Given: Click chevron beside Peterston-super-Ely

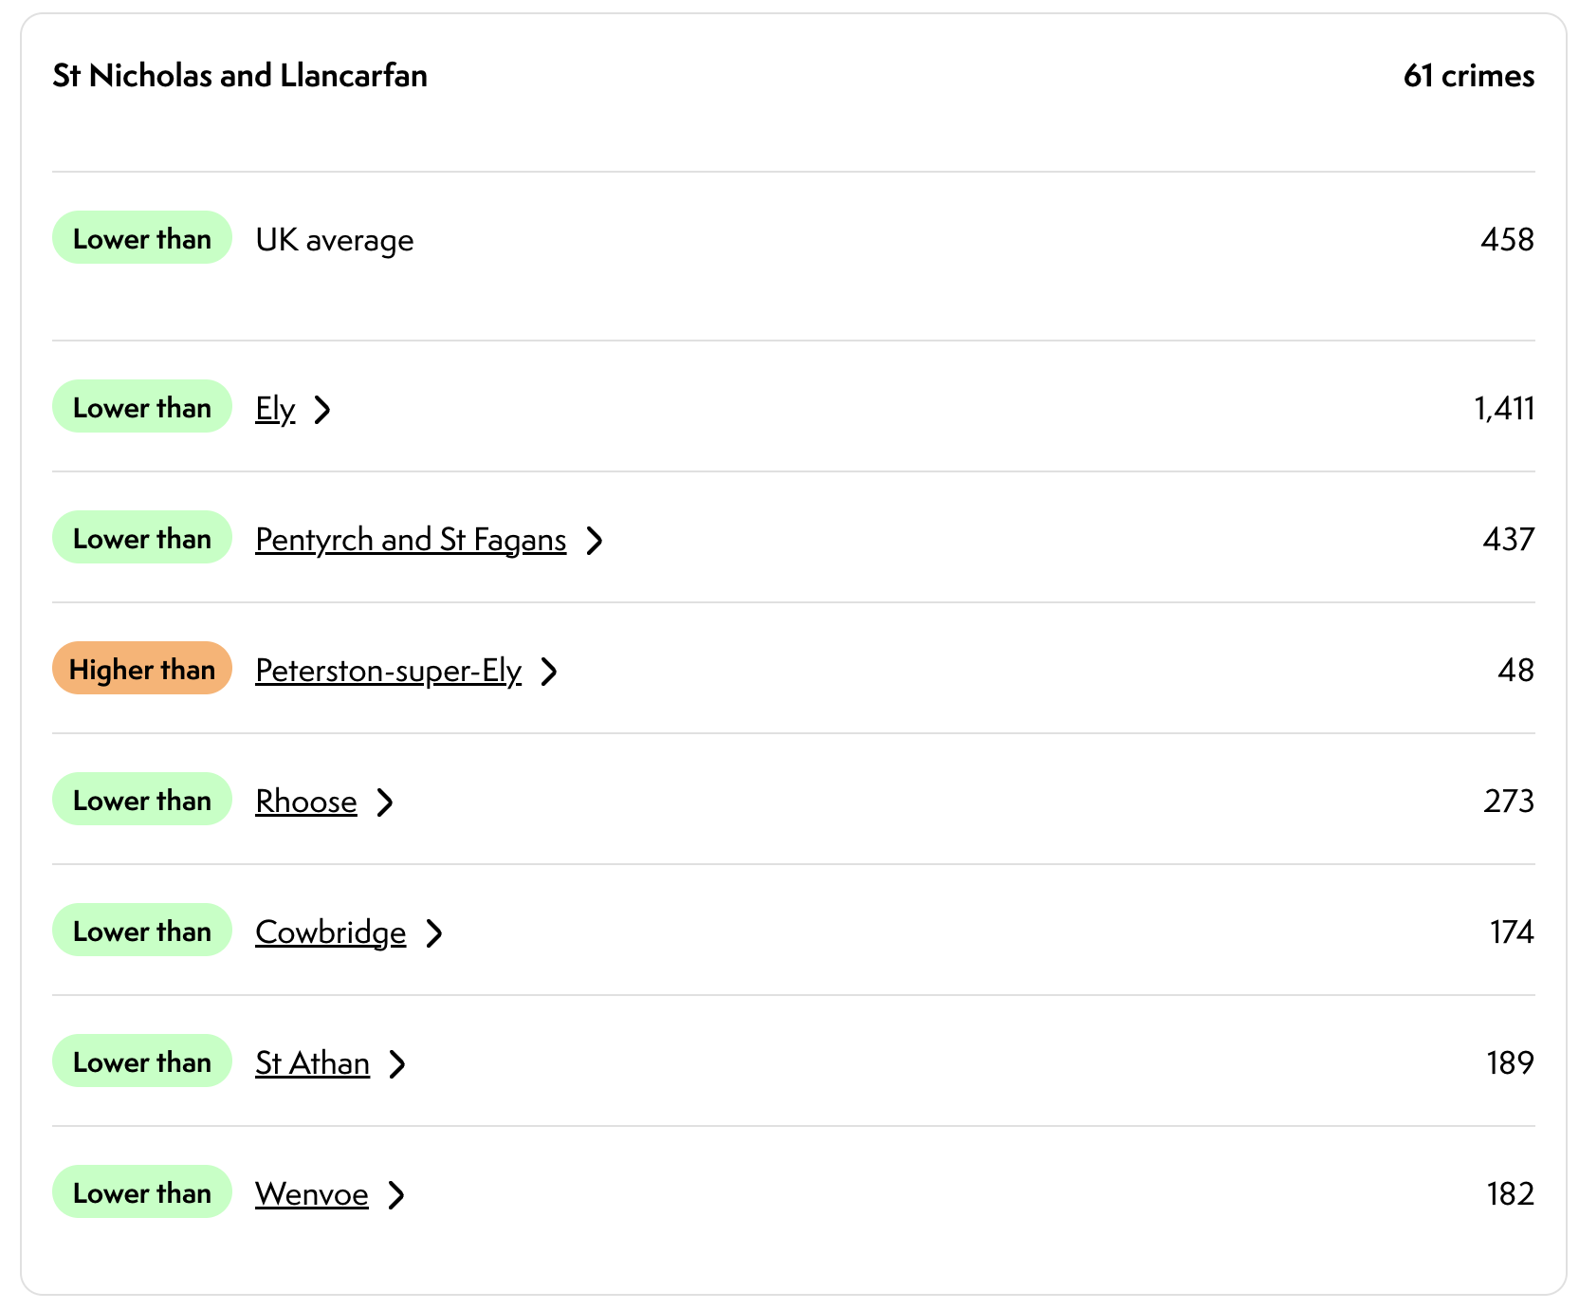Looking at the screenshot, I should [x=549, y=672].
